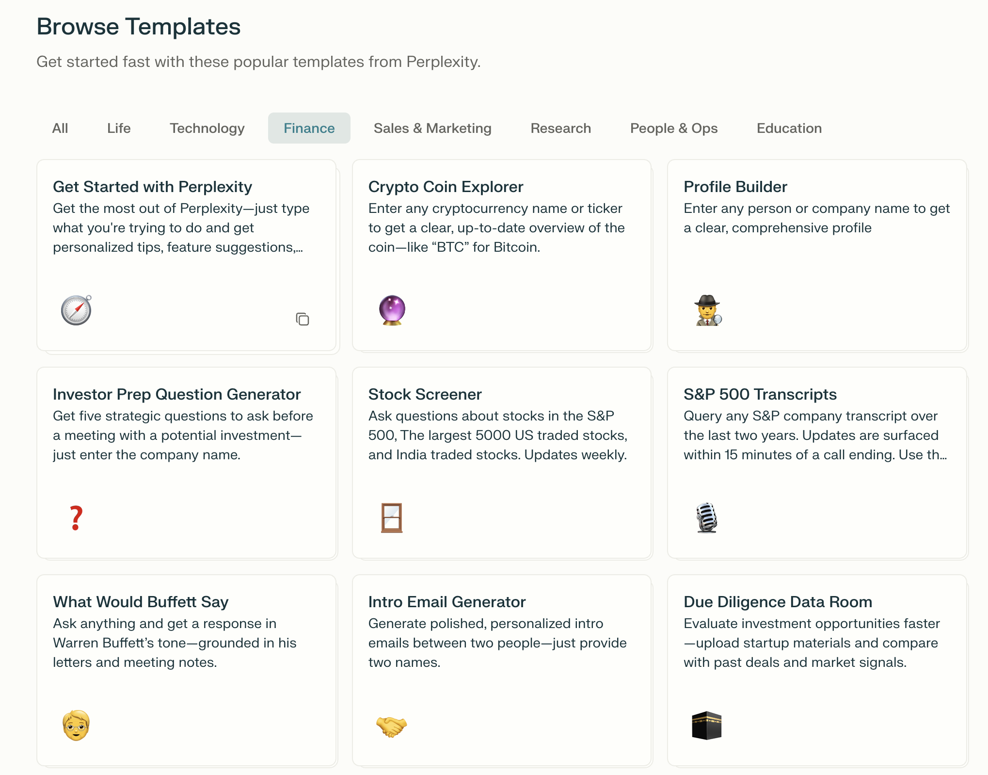Click 'Get five strategic questions' description
This screenshot has height=775, width=988.
click(183, 435)
